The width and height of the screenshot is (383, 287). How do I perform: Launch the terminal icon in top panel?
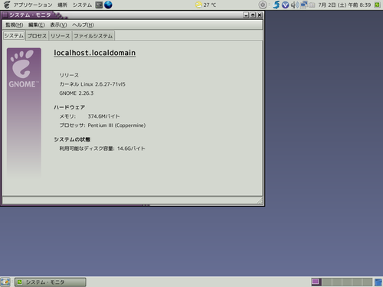(99, 5)
